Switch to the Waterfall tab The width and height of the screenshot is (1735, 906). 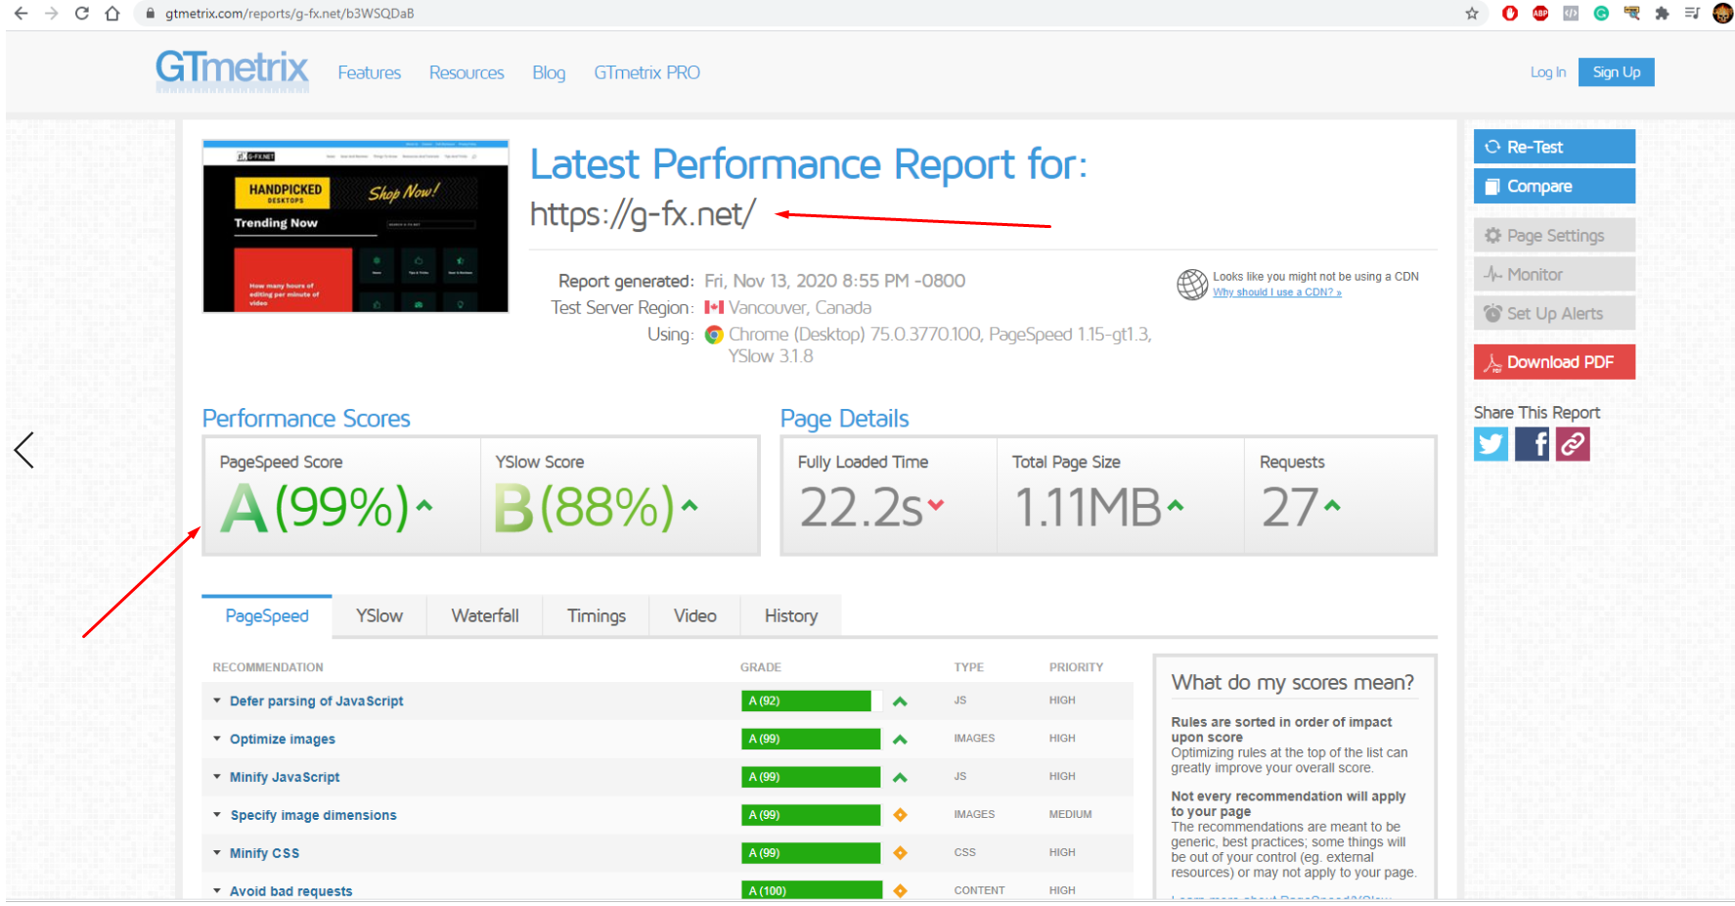pos(485,616)
